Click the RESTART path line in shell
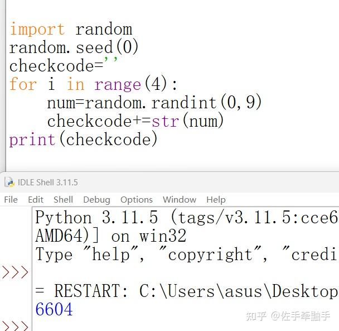 186,291
